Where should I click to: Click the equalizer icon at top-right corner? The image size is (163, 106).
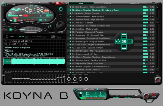click(159, 4)
